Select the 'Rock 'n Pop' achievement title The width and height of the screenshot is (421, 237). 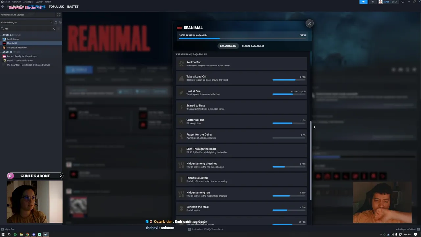click(194, 62)
